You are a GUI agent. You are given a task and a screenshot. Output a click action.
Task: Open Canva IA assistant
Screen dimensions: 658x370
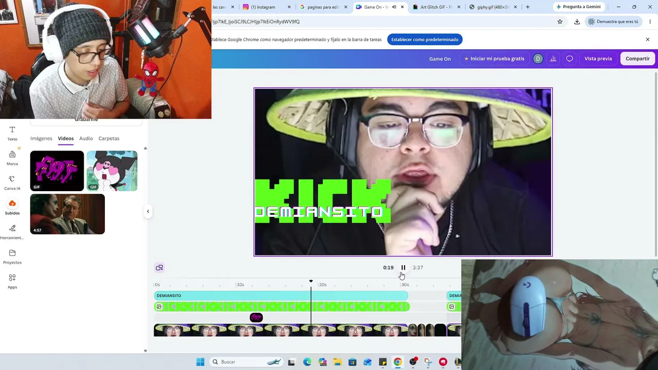point(12,182)
